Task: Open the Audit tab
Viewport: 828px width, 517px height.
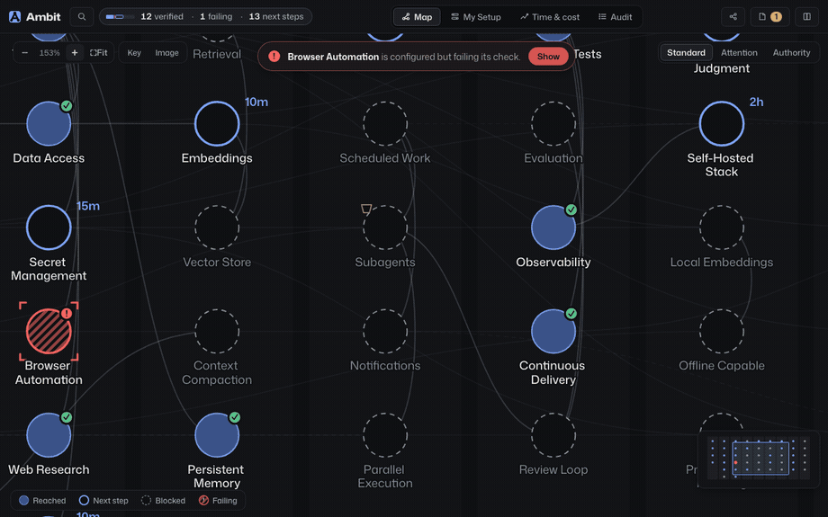Action: (x=616, y=17)
